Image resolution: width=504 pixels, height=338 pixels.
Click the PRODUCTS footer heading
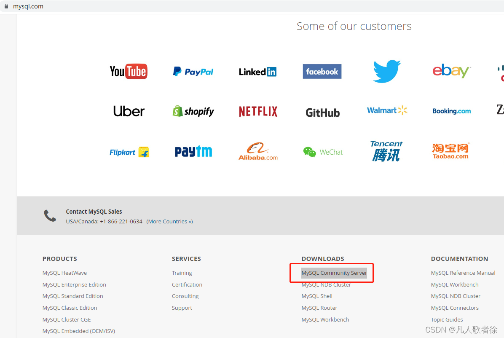tap(60, 259)
